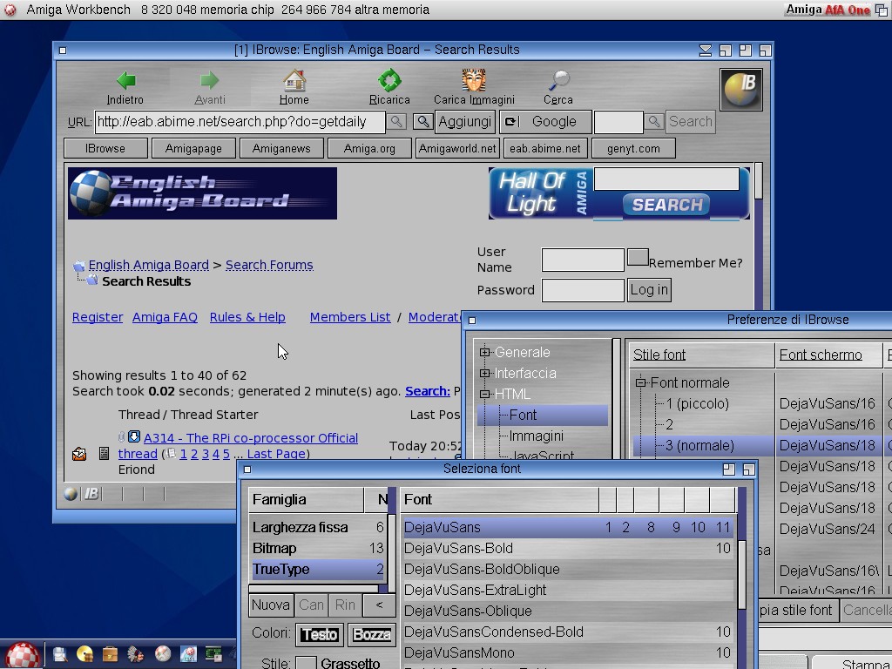Select Immagini in the preferences tree
Viewport: 892px width, 669px height.
[536, 436]
